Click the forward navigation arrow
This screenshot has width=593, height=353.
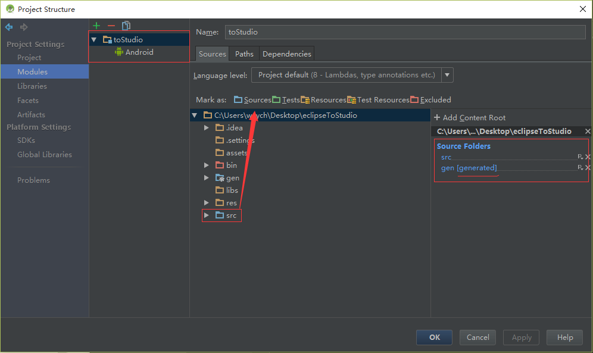coord(24,27)
